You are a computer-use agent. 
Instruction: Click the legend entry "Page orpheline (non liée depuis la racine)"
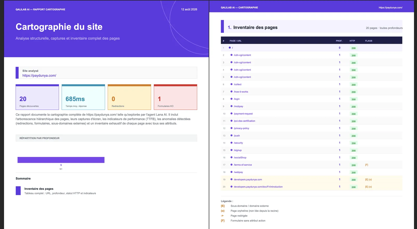tap(254, 211)
